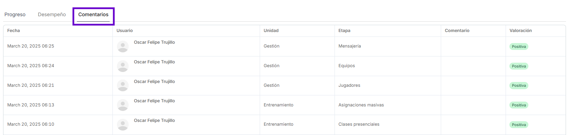
Task: Click the Etapa column header
Action: coord(344,31)
